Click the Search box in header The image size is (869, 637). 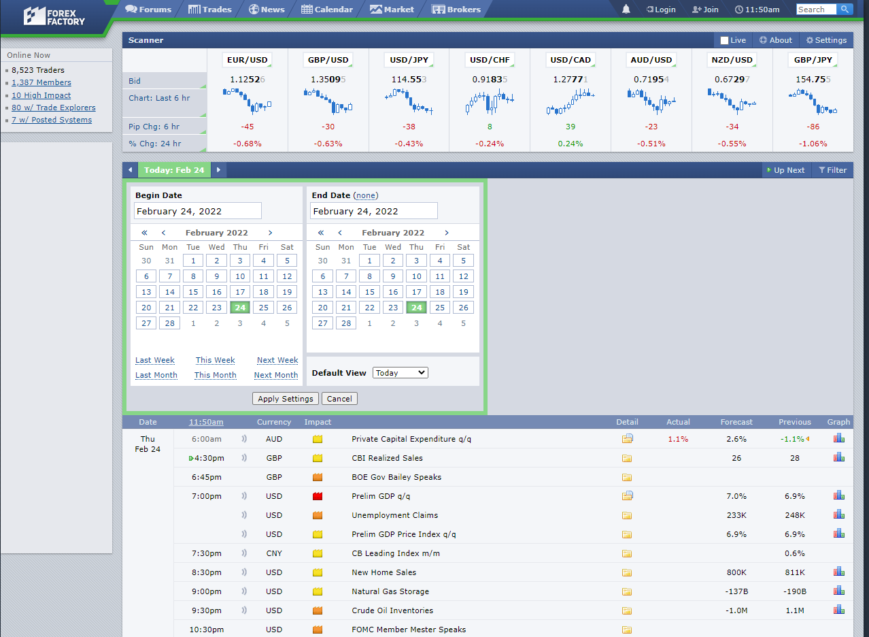pyautogui.click(x=816, y=10)
